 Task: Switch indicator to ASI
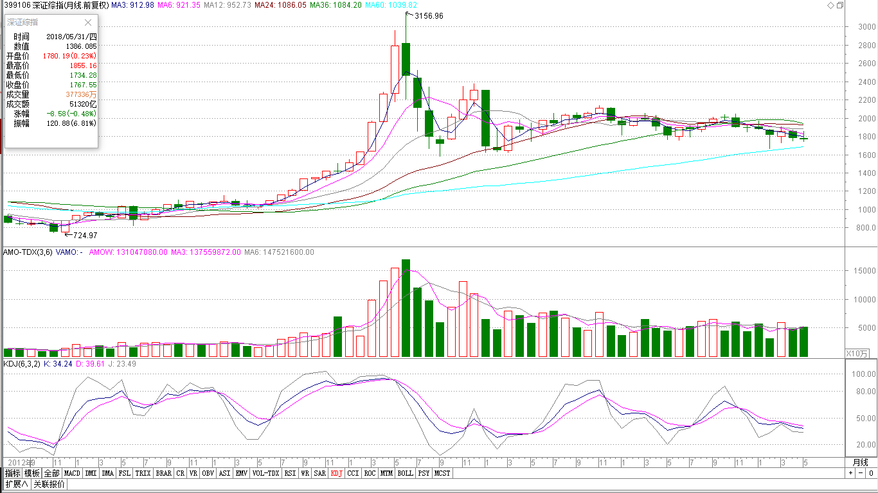pyautogui.click(x=225, y=473)
